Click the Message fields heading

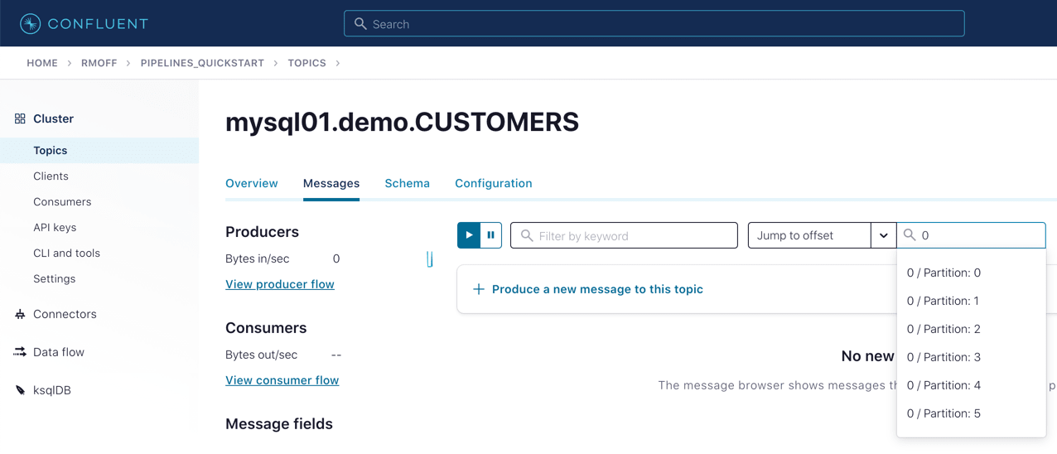pos(279,424)
